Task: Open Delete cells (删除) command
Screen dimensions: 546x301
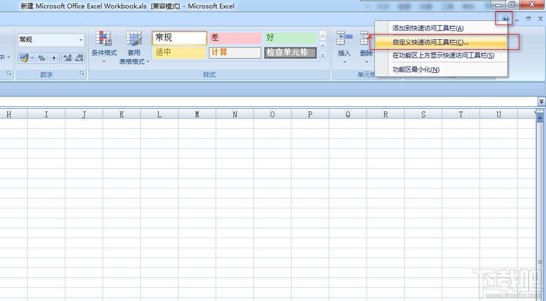Action: click(366, 43)
